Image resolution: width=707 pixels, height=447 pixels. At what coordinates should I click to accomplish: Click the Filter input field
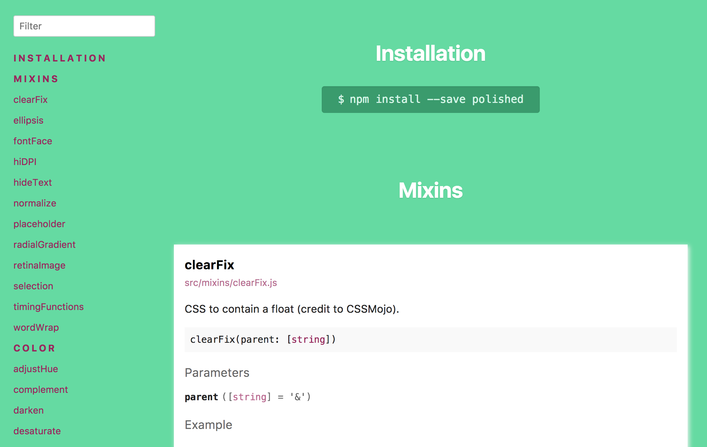tap(84, 26)
